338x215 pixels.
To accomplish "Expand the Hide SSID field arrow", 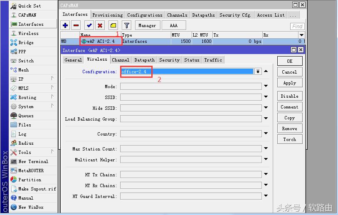I will (266, 108).
